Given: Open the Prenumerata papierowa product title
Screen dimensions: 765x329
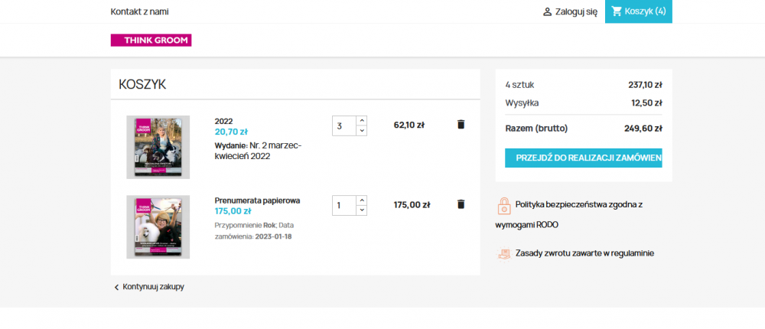Looking at the screenshot, I should point(257,200).
